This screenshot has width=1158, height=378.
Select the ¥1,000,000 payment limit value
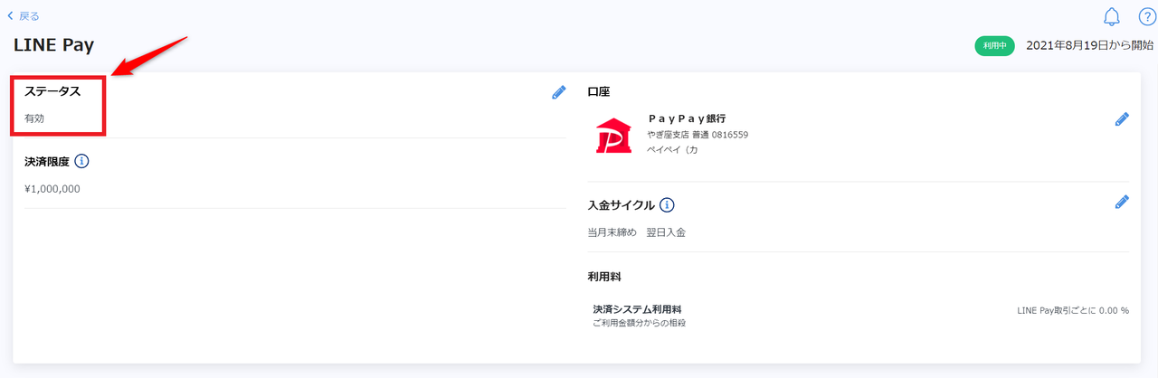pyautogui.click(x=52, y=189)
